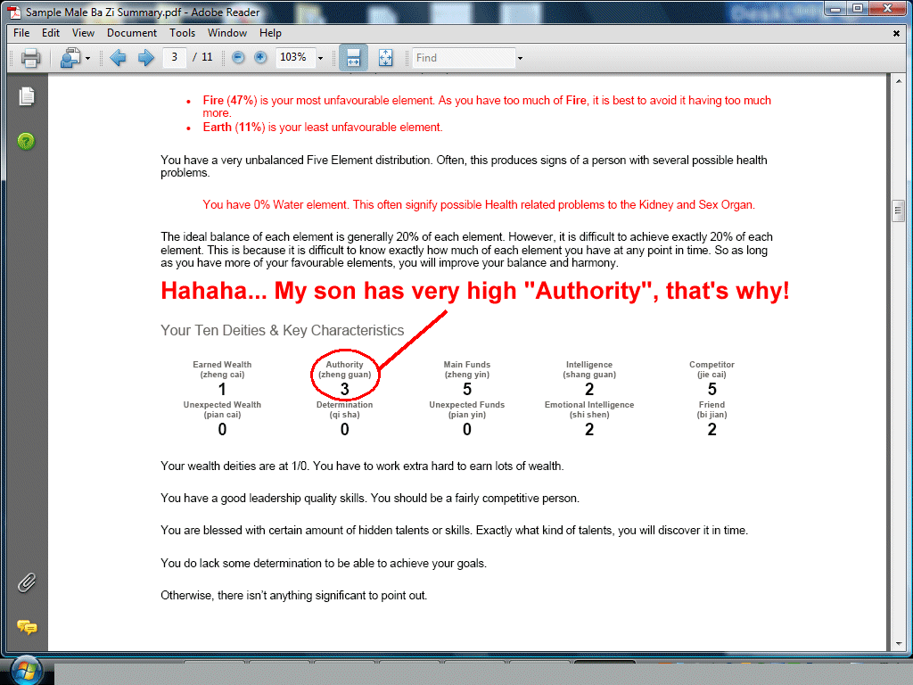913x685 pixels.
Task: Go to the previous page arrow
Action: click(x=118, y=58)
